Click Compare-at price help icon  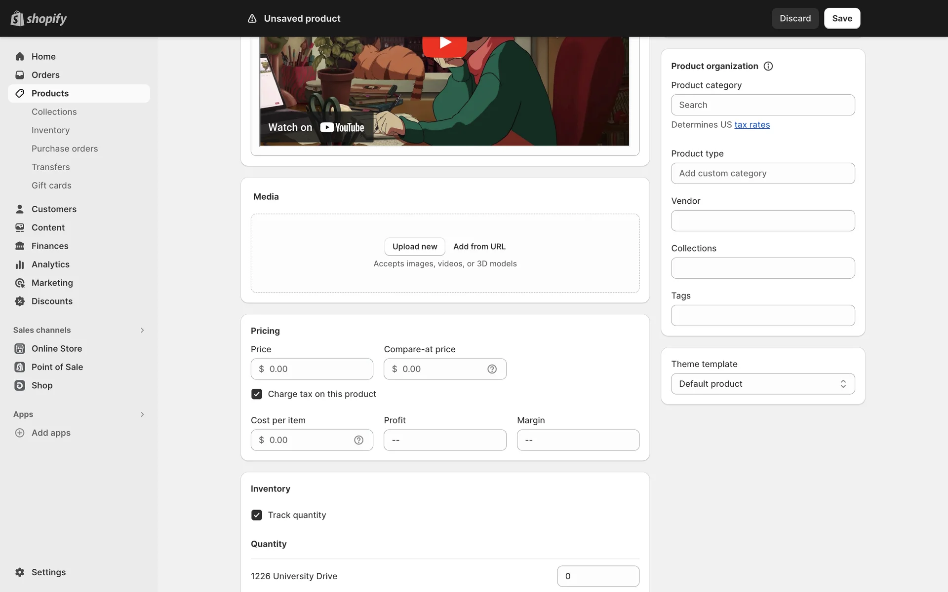[x=492, y=369]
